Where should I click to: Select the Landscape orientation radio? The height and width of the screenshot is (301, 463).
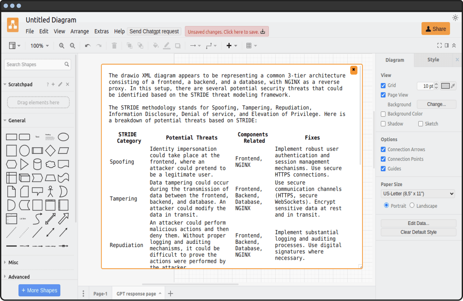point(412,205)
